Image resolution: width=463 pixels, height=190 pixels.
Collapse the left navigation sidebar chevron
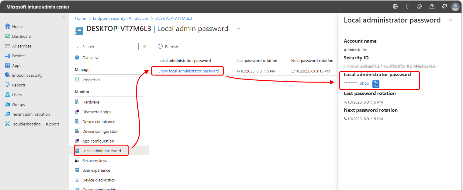click(64, 17)
